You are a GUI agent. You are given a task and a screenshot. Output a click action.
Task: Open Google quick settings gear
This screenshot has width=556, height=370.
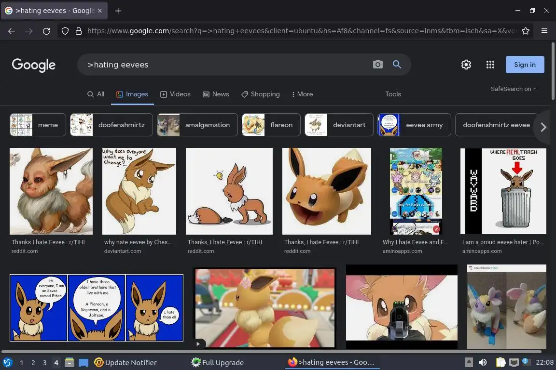click(x=466, y=65)
